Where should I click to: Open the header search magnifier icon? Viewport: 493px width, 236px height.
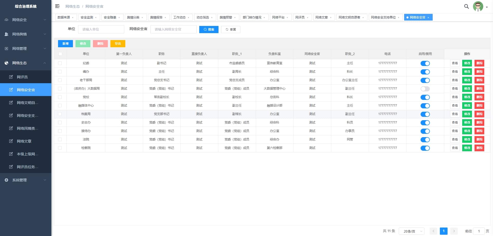(466, 6)
